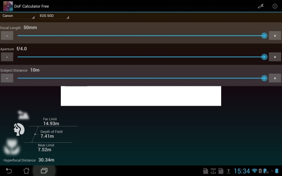Tap the clock showing 15:34
Image resolution: width=282 pixels, height=176 pixels.
[x=242, y=171]
